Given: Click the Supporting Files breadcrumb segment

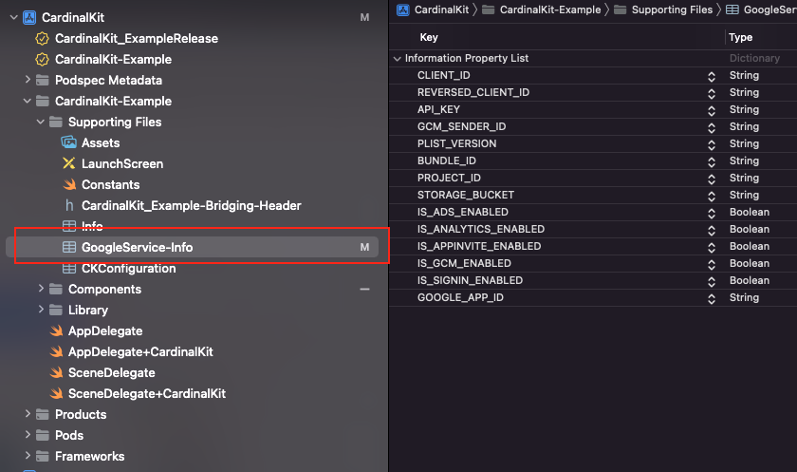Looking at the screenshot, I should [672, 9].
